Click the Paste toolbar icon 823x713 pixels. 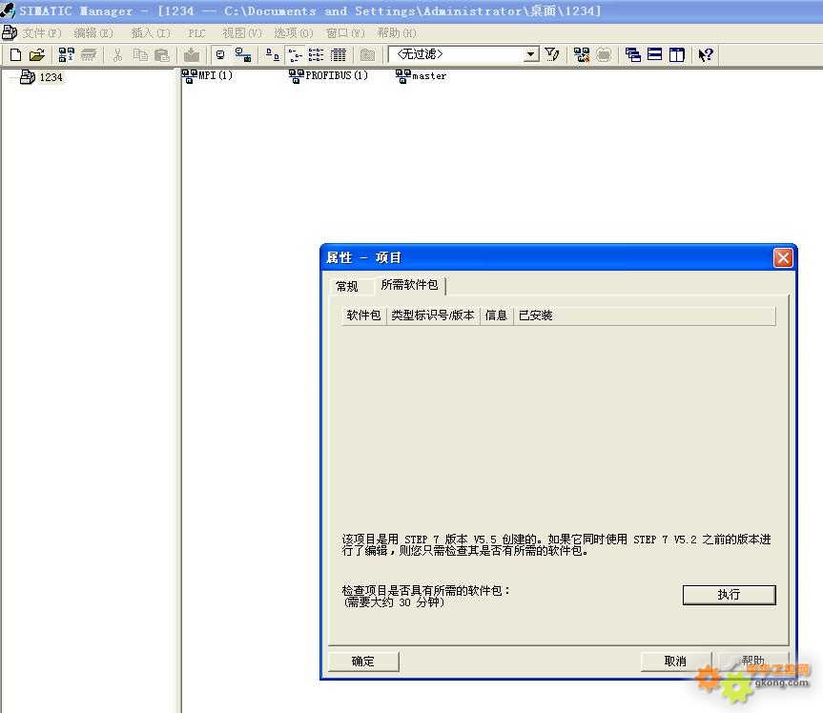click(162, 54)
